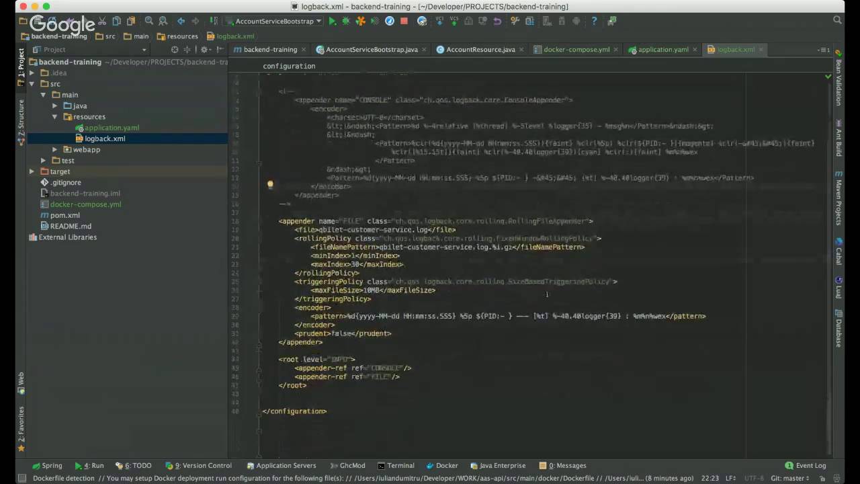Open the Spring tool window

click(47, 465)
